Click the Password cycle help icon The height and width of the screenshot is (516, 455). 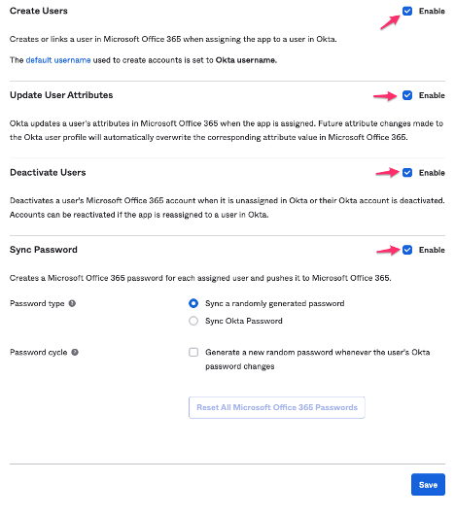(x=75, y=352)
